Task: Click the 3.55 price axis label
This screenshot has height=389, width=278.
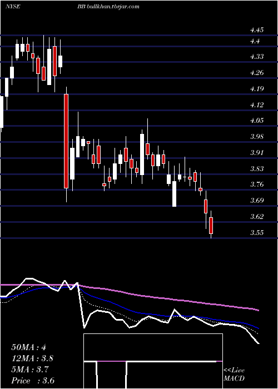Action: click(257, 233)
